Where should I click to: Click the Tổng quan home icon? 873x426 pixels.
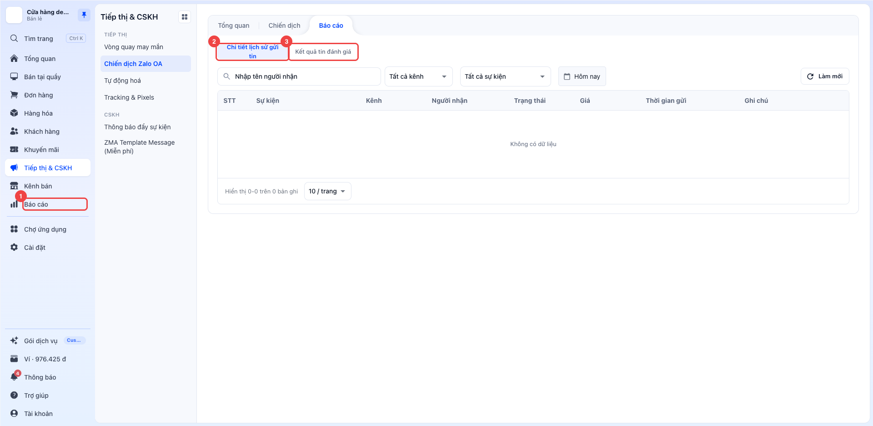[x=14, y=58]
